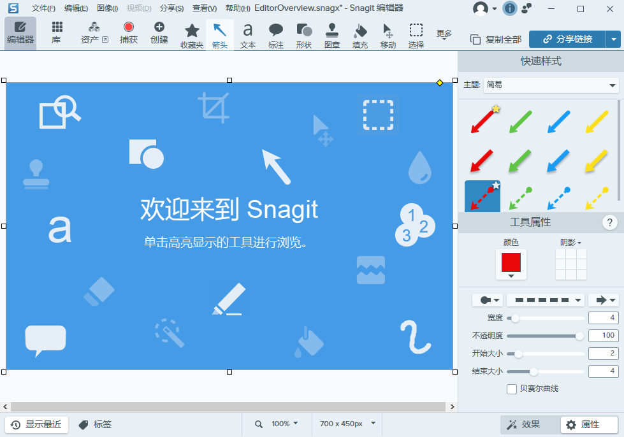Enable the Bezier curve (贝赛尔曲线) checkbox
Viewport: 624px width, 437px height.
(x=512, y=389)
